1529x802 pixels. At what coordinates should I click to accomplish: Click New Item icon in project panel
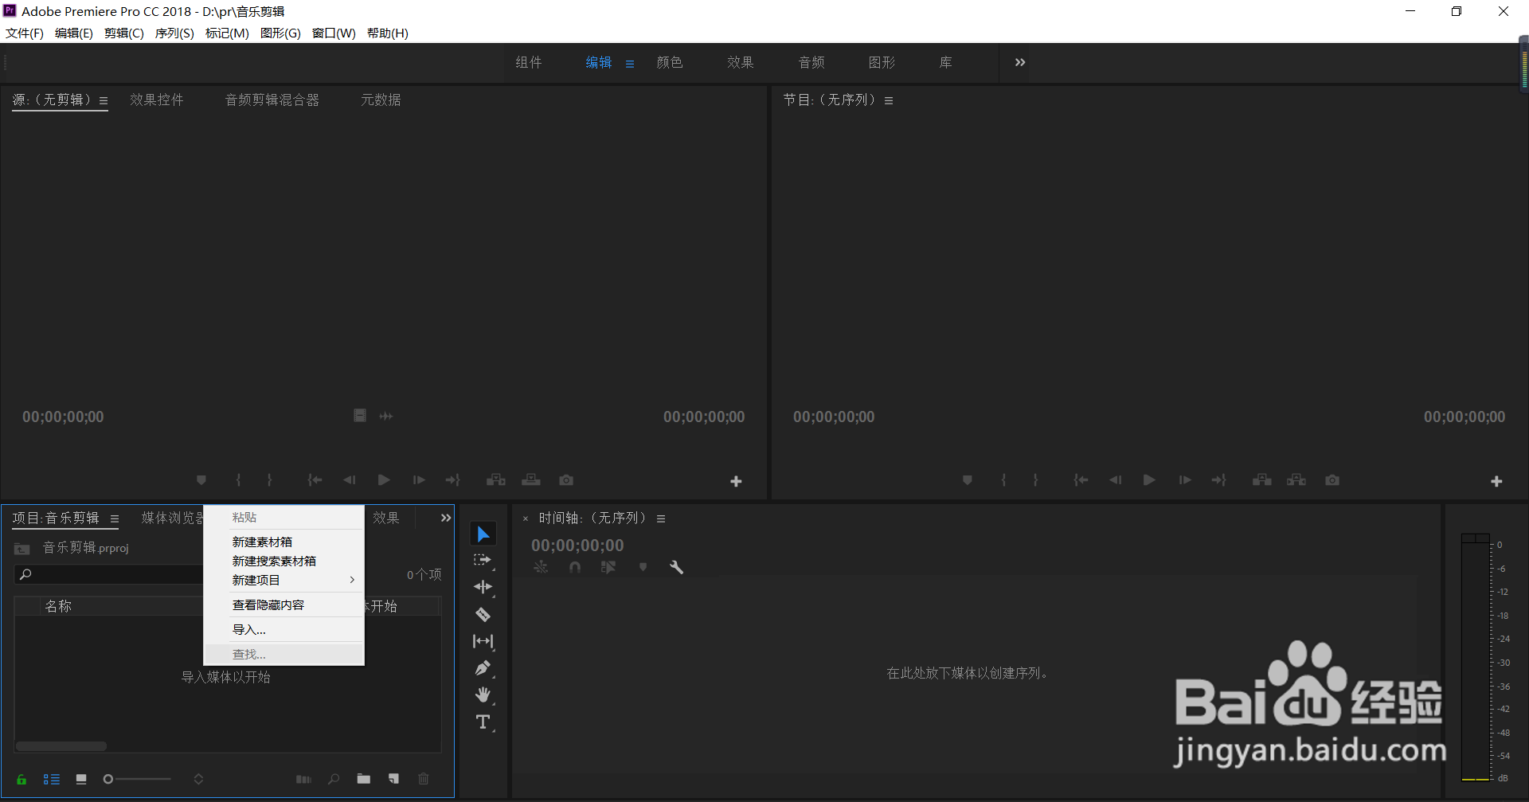pyautogui.click(x=393, y=779)
